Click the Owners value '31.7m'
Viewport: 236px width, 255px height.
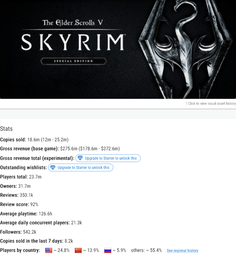tap(25, 186)
